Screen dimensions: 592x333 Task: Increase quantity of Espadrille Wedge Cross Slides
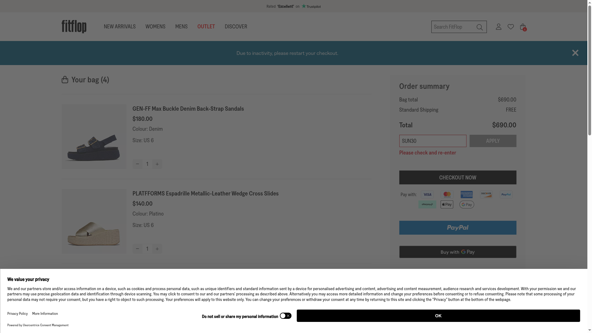click(157, 249)
